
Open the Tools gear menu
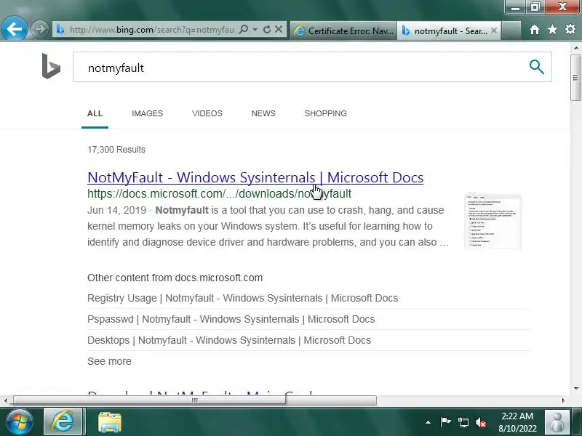pyautogui.click(x=570, y=29)
